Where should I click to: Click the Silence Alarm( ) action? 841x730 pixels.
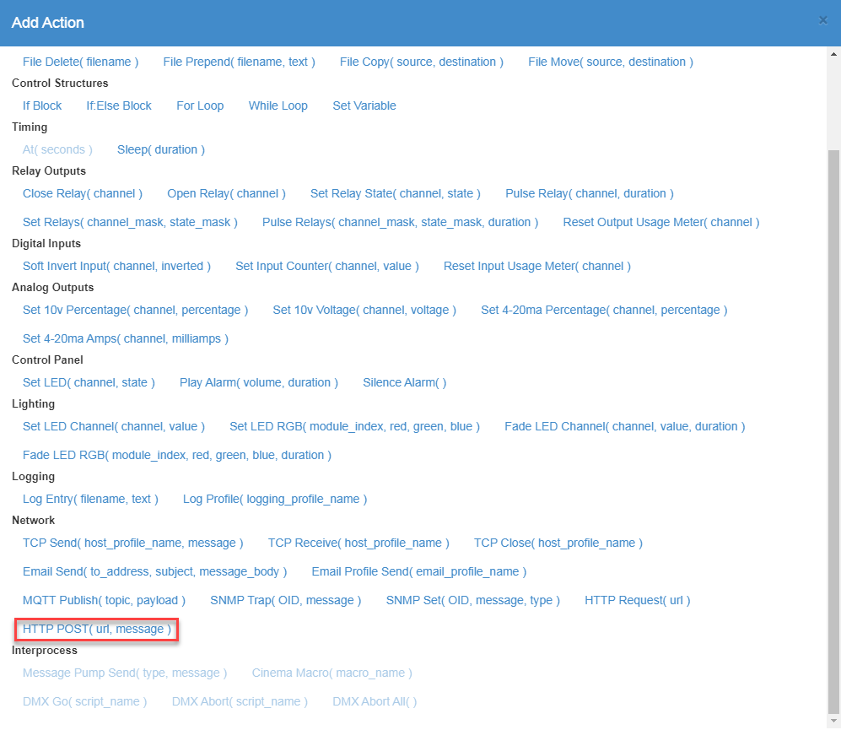pyautogui.click(x=404, y=382)
